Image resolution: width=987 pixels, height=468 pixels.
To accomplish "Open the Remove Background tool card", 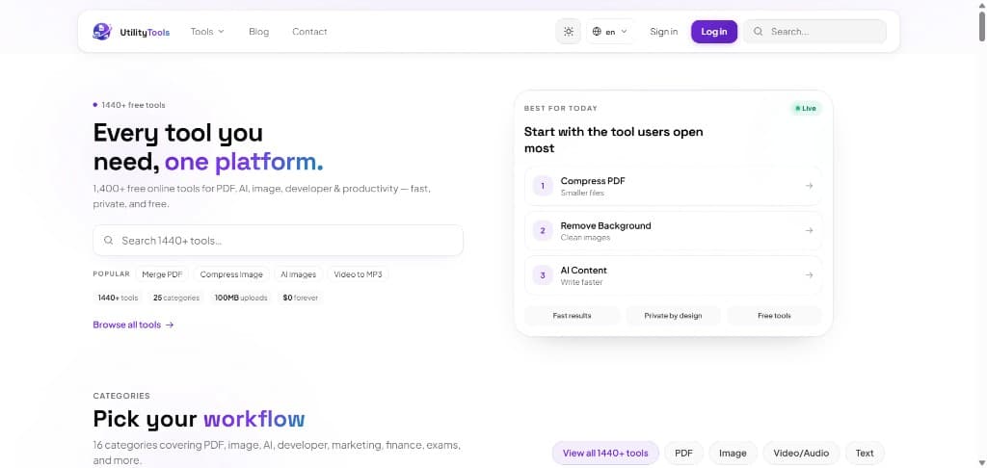I will click(673, 230).
